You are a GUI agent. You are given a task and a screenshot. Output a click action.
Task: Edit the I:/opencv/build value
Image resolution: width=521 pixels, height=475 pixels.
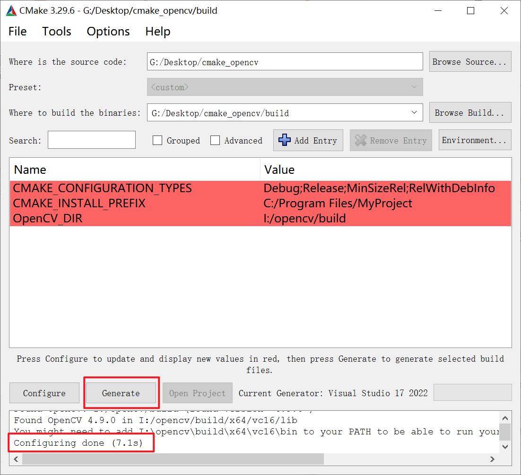(x=304, y=219)
